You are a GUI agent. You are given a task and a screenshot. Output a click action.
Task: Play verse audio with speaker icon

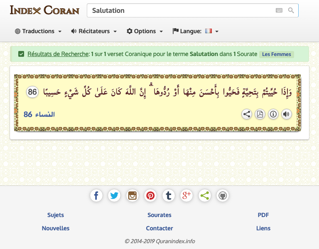click(287, 114)
